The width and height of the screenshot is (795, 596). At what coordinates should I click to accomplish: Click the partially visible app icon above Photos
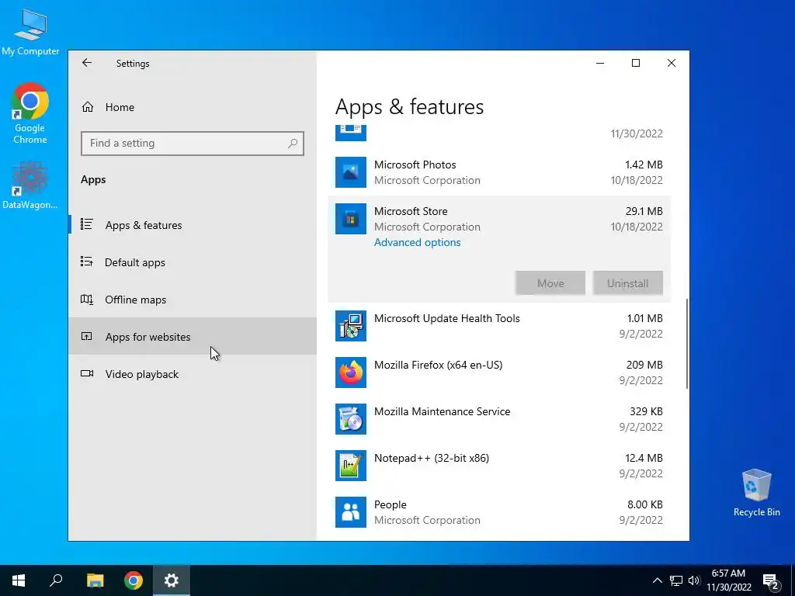(x=351, y=133)
